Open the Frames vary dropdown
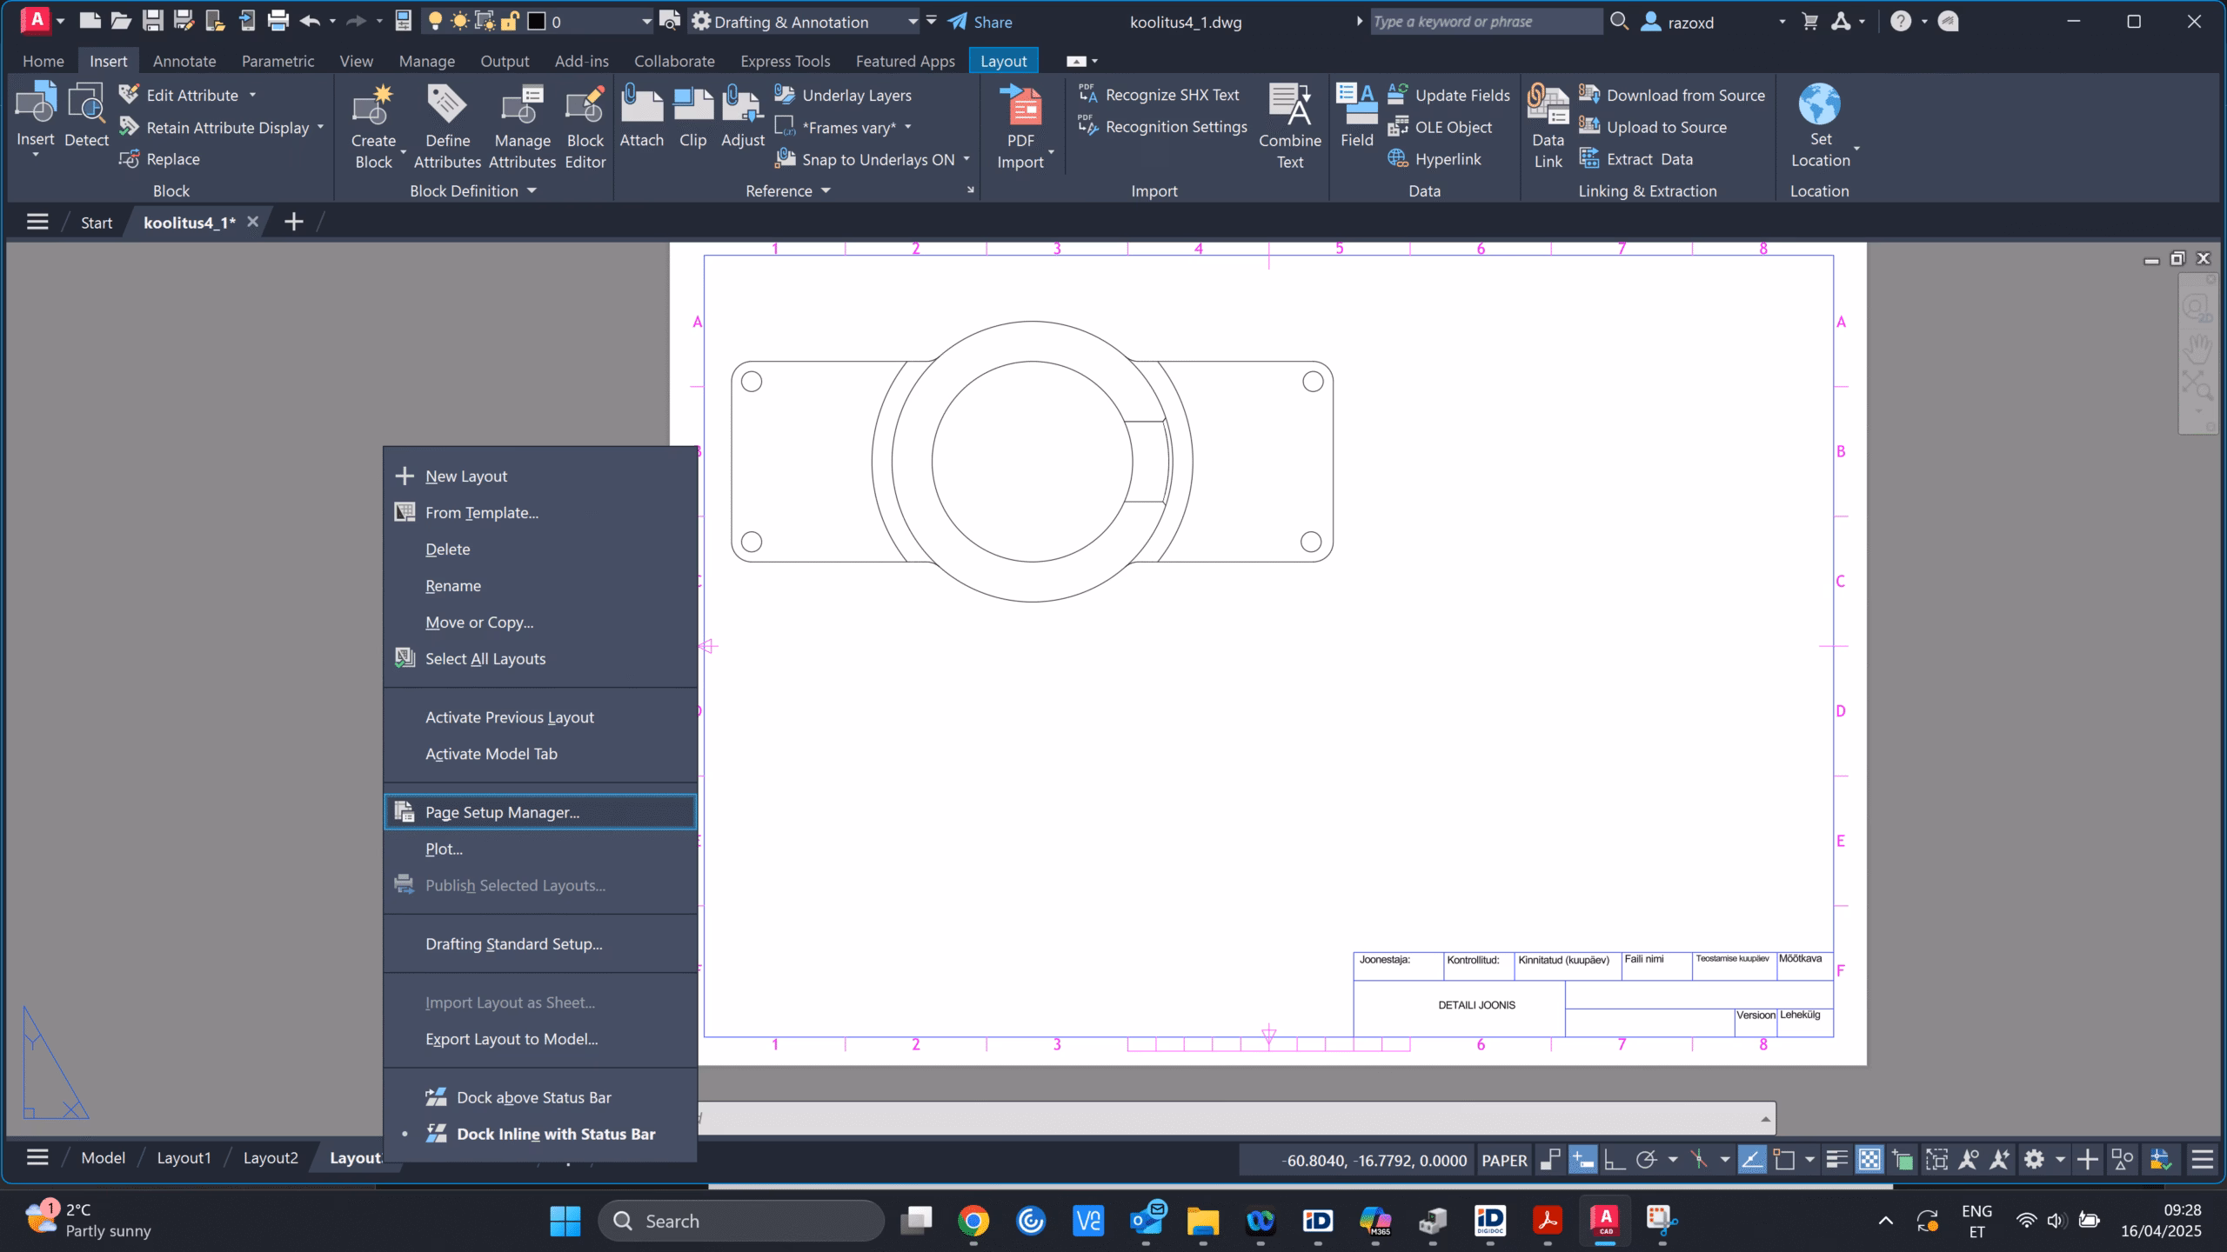 point(907,128)
